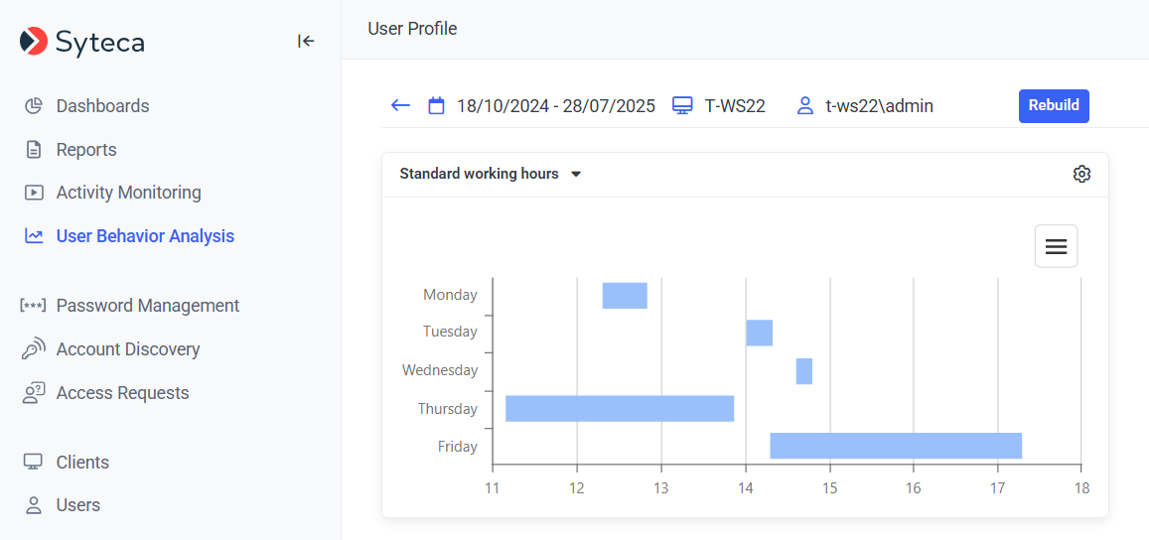Open the chart hamburger menu

(x=1056, y=246)
